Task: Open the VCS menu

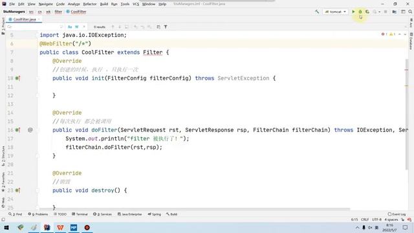Action: (136, 4)
